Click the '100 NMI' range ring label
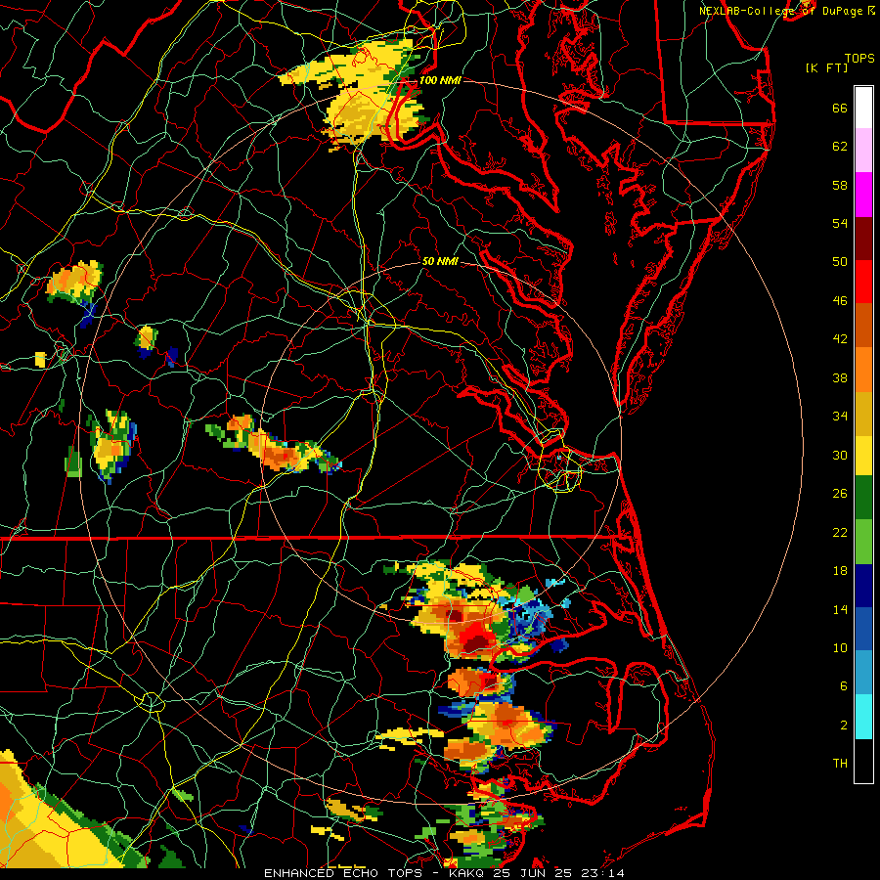 coord(440,80)
